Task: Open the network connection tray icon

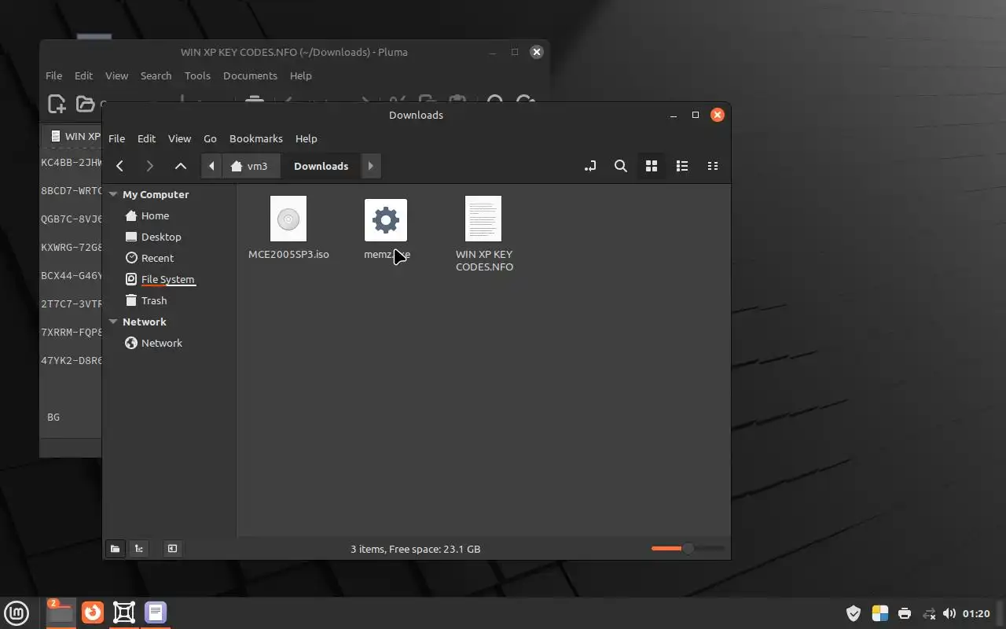Action: click(929, 613)
